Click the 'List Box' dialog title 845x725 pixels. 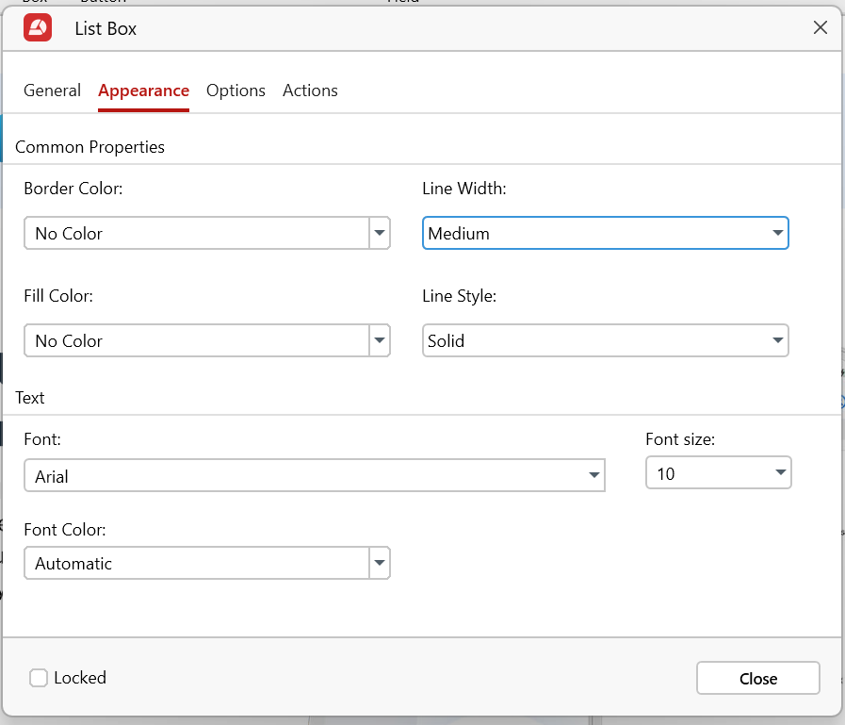(106, 28)
